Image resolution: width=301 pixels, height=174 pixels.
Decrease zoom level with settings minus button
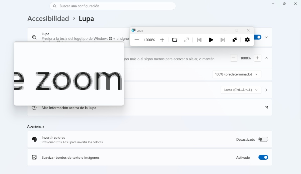[x=234, y=58]
